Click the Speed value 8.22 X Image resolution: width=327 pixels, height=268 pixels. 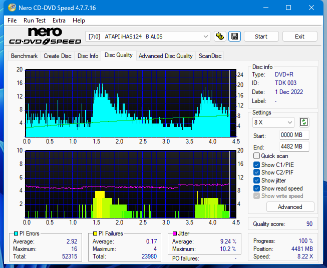click(x=305, y=256)
